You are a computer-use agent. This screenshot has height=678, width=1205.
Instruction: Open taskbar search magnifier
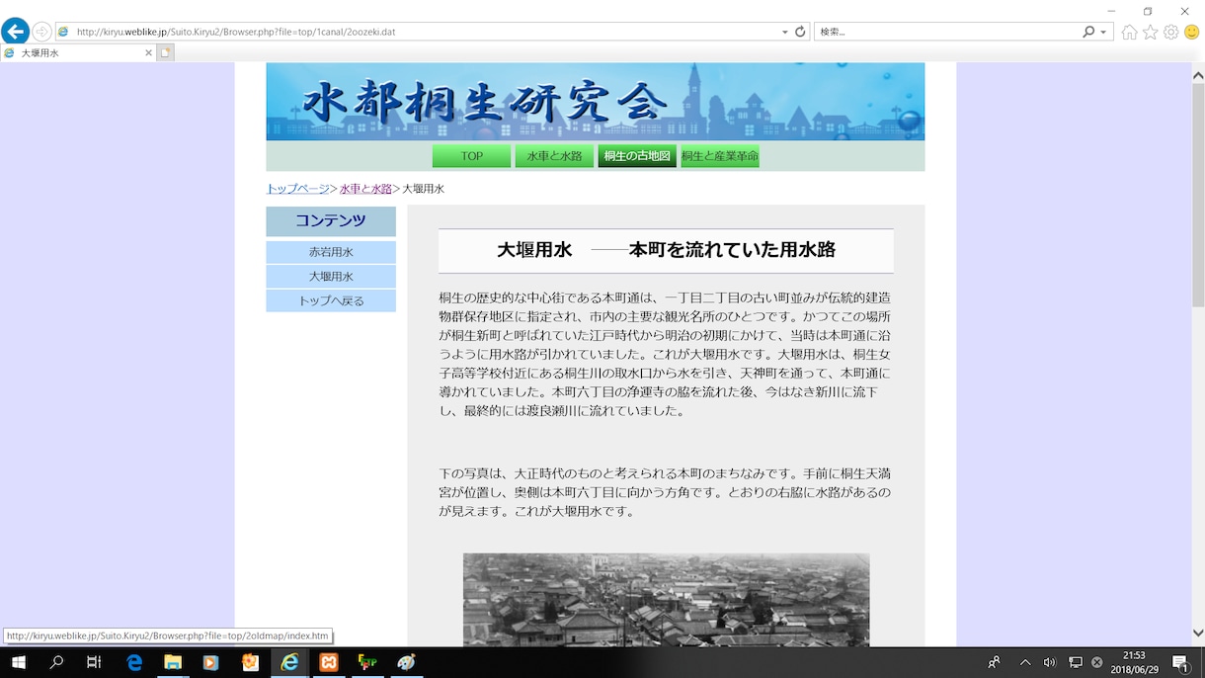[56, 662]
